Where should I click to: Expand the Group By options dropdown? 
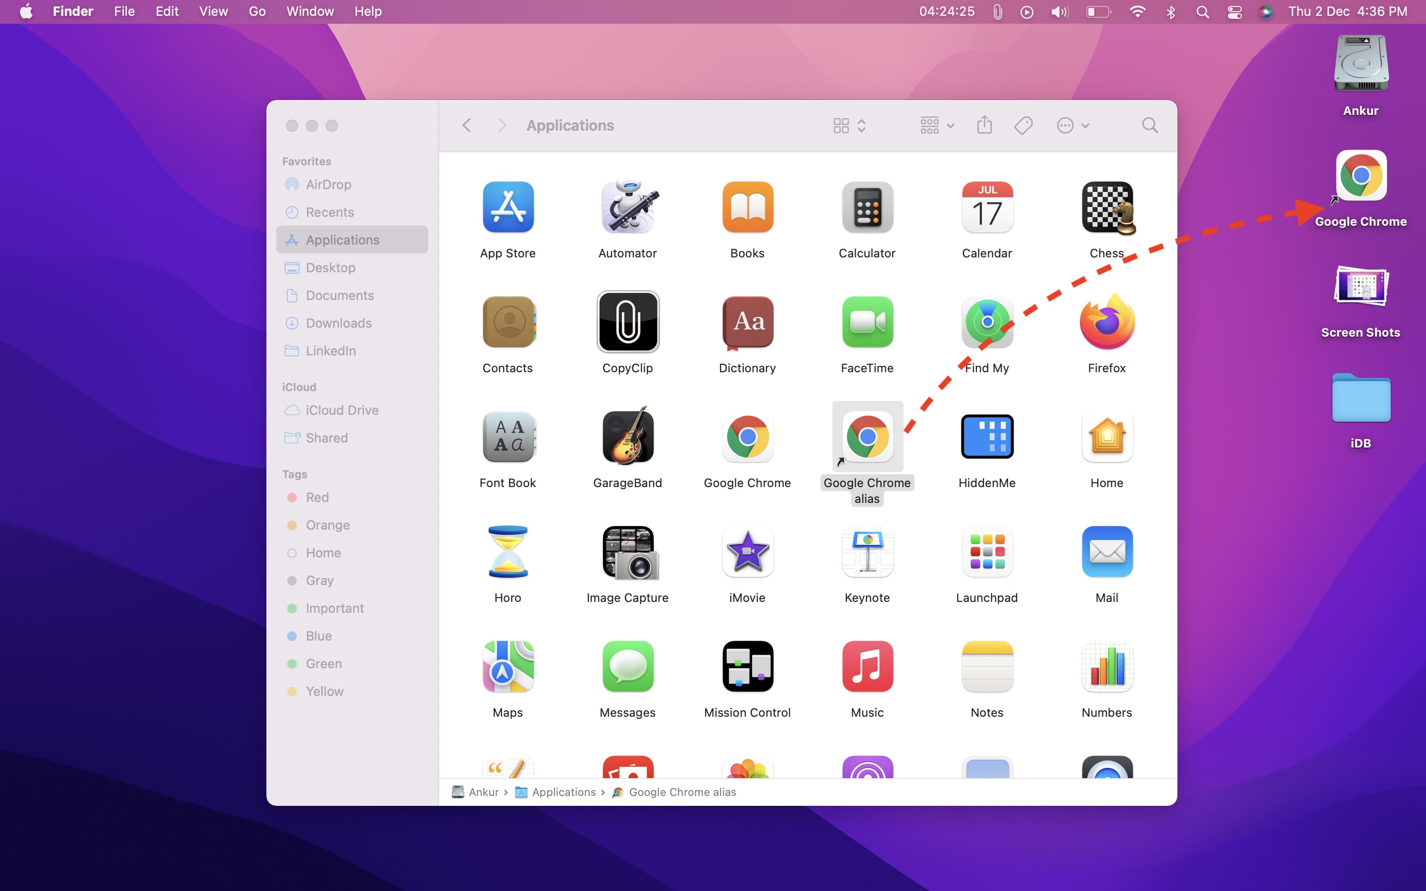937,125
